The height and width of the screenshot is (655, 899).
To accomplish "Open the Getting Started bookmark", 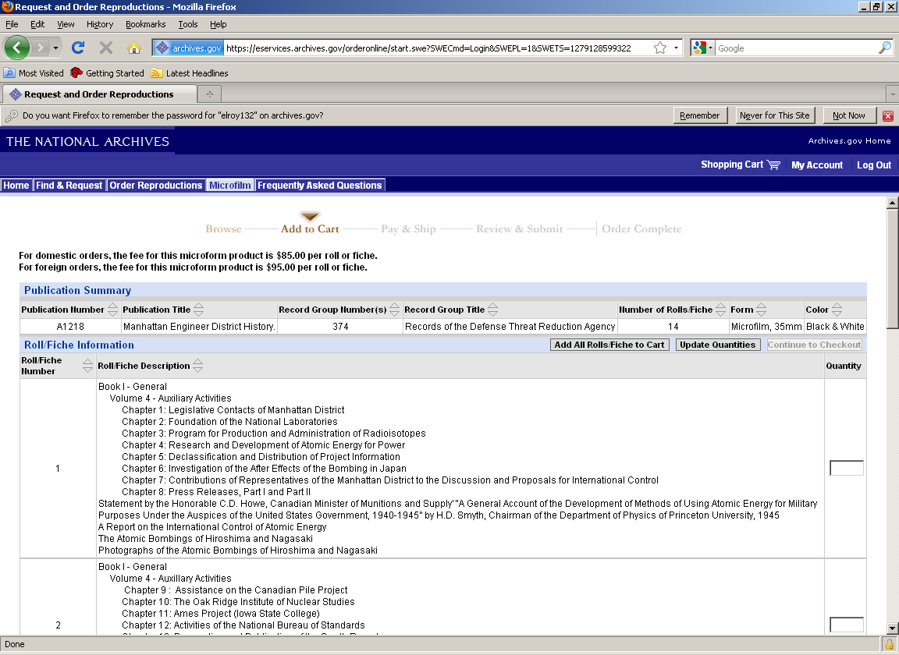I will pyautogui.click(x=107, y=73).
